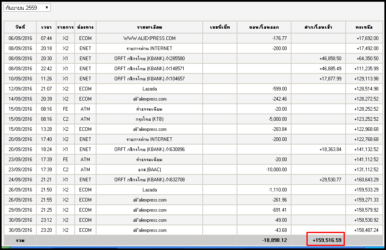Select the +46,858.50 deposit cell
Screen dimensions: 386x250
pyautogui.click(x=318, y=59)
